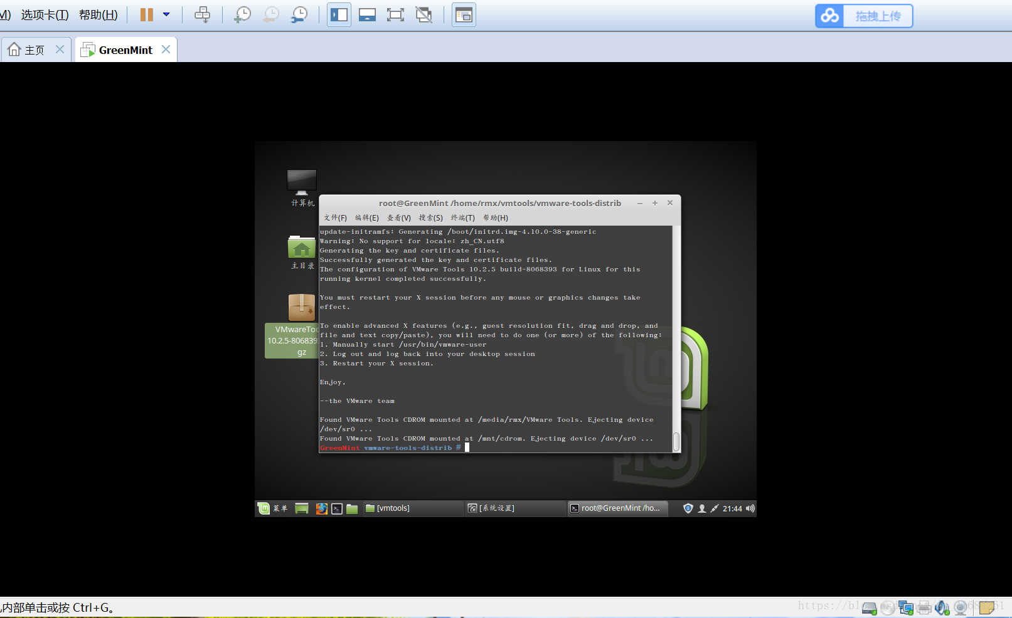Click the Unity mode icon
The image size is (1012, 618).
click(x=424, y=14)
